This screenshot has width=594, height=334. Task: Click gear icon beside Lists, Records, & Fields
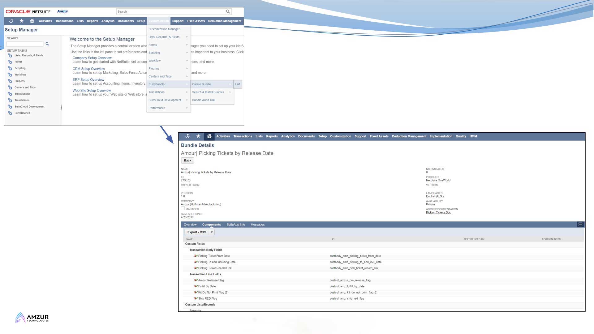click(x=10, y=55)
